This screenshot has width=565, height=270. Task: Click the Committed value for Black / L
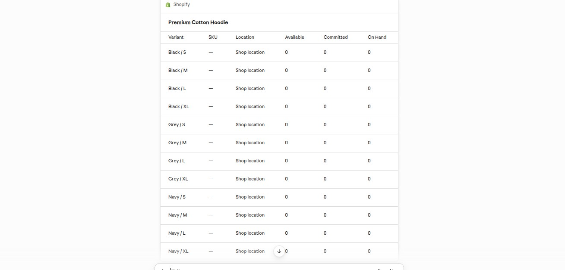tap(325, 89)
